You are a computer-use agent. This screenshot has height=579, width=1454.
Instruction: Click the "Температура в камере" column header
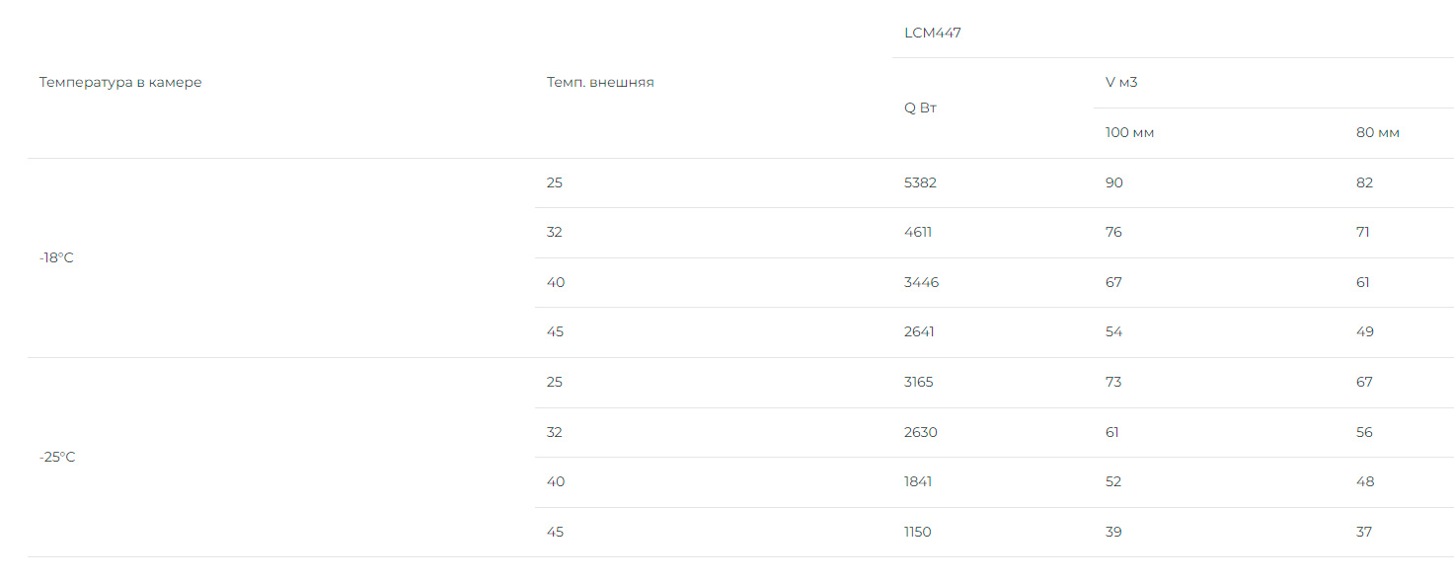point(120,82)
